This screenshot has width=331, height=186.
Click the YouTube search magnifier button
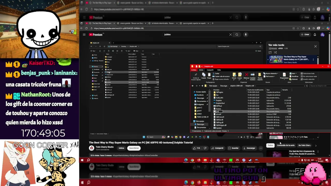coord(237,35)
